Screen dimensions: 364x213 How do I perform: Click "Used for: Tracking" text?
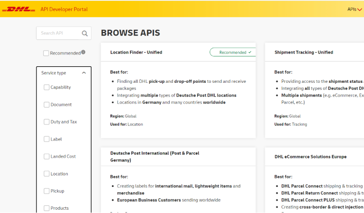(x=291, y=124)
